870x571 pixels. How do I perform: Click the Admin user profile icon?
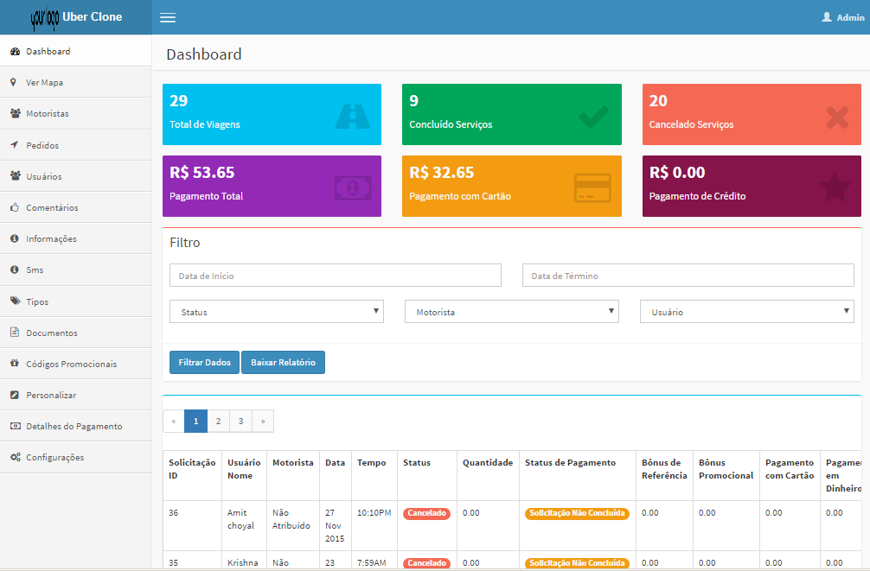coord(827,17)
